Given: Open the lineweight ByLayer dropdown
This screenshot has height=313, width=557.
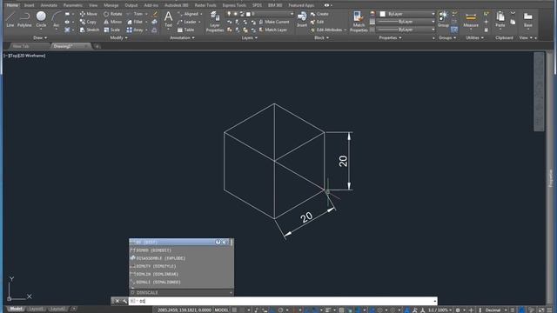Looking at the screenshot, I should pyautogui.click(x=406, y=22).
